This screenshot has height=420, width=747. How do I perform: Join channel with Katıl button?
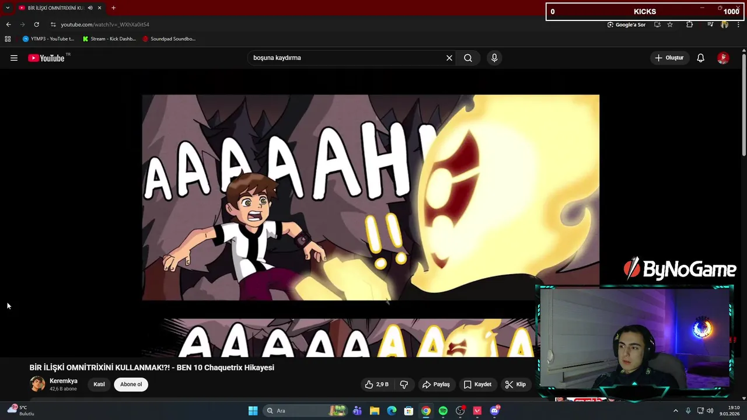click(x=99, y=384)
